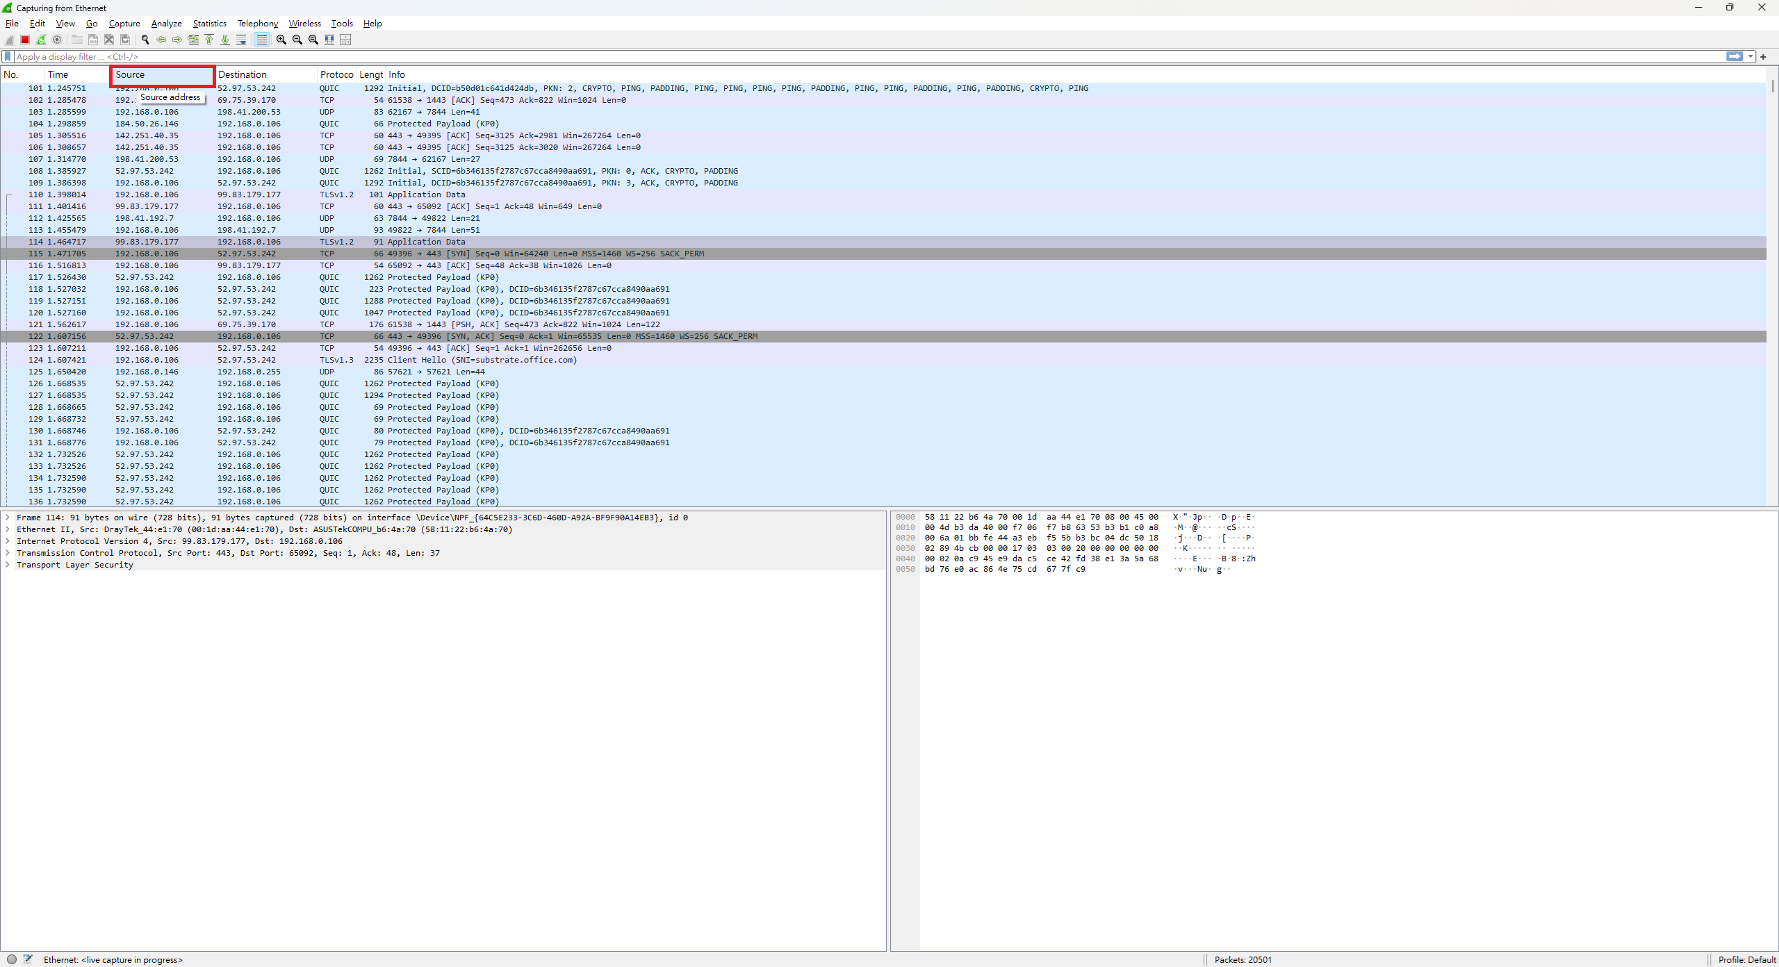Expand the Transport Layer Security details
This screenshot has height=967, width=1779.
[8, 565]
